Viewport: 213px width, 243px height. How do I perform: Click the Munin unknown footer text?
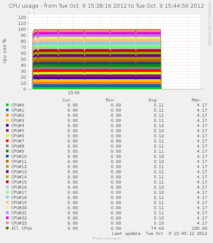[x=106, y=238]
